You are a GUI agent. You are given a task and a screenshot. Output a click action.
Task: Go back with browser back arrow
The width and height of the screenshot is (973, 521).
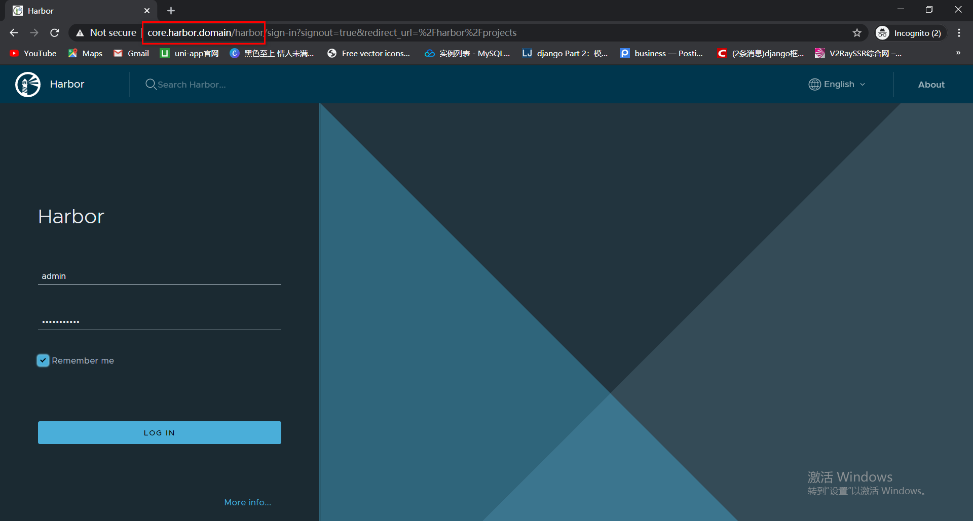(x=14, y=32)
